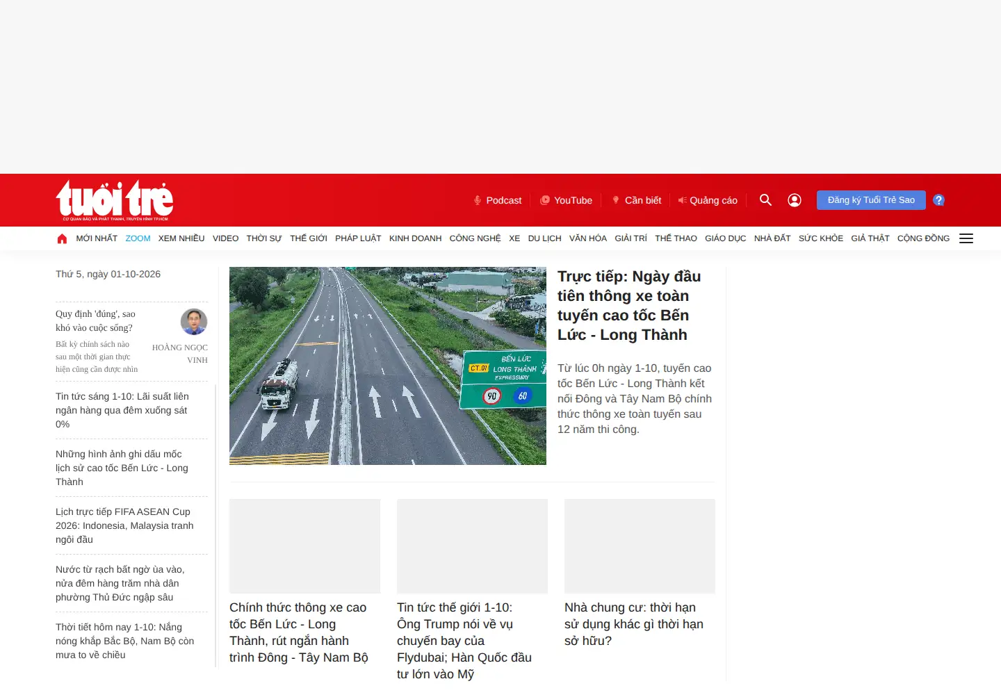Click the Hoàng Ngọc Vinh author avatar

(x=194, y=322)
